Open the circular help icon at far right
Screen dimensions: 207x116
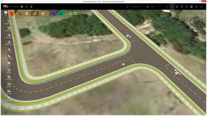(x=201, y=6)
